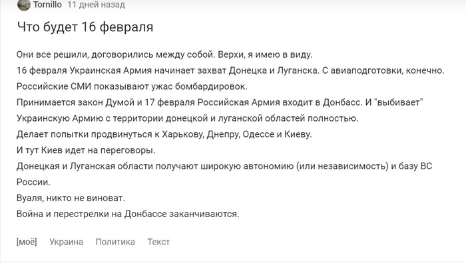466x263 pixels.
Task: Click the sentence 'И тут Киев идет на переговоры'
Action: tap(86, 150)
